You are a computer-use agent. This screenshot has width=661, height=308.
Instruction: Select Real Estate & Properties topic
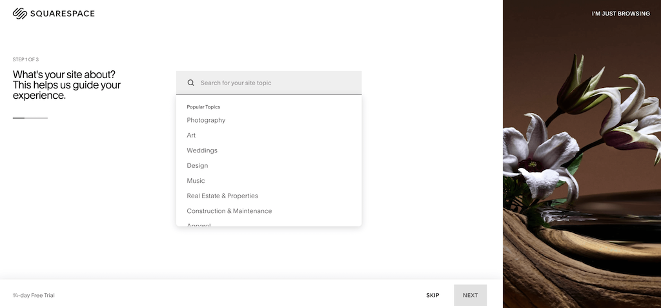click(x=222, y=196)
